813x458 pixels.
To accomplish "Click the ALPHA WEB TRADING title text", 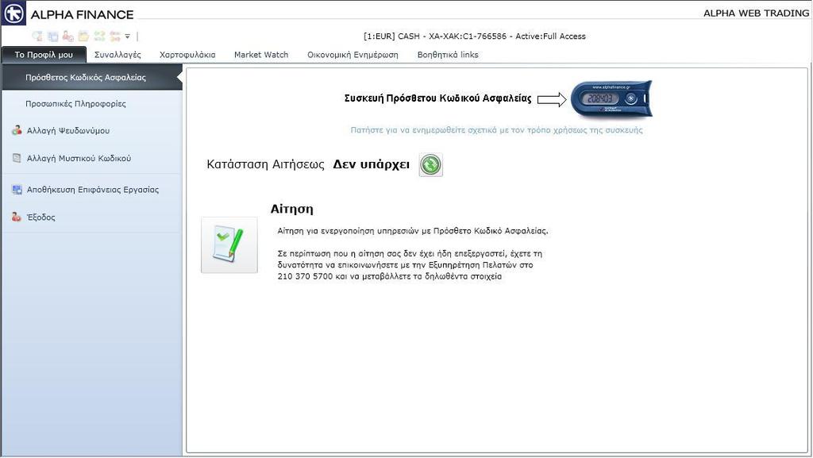I will click(x=756, y=13).
